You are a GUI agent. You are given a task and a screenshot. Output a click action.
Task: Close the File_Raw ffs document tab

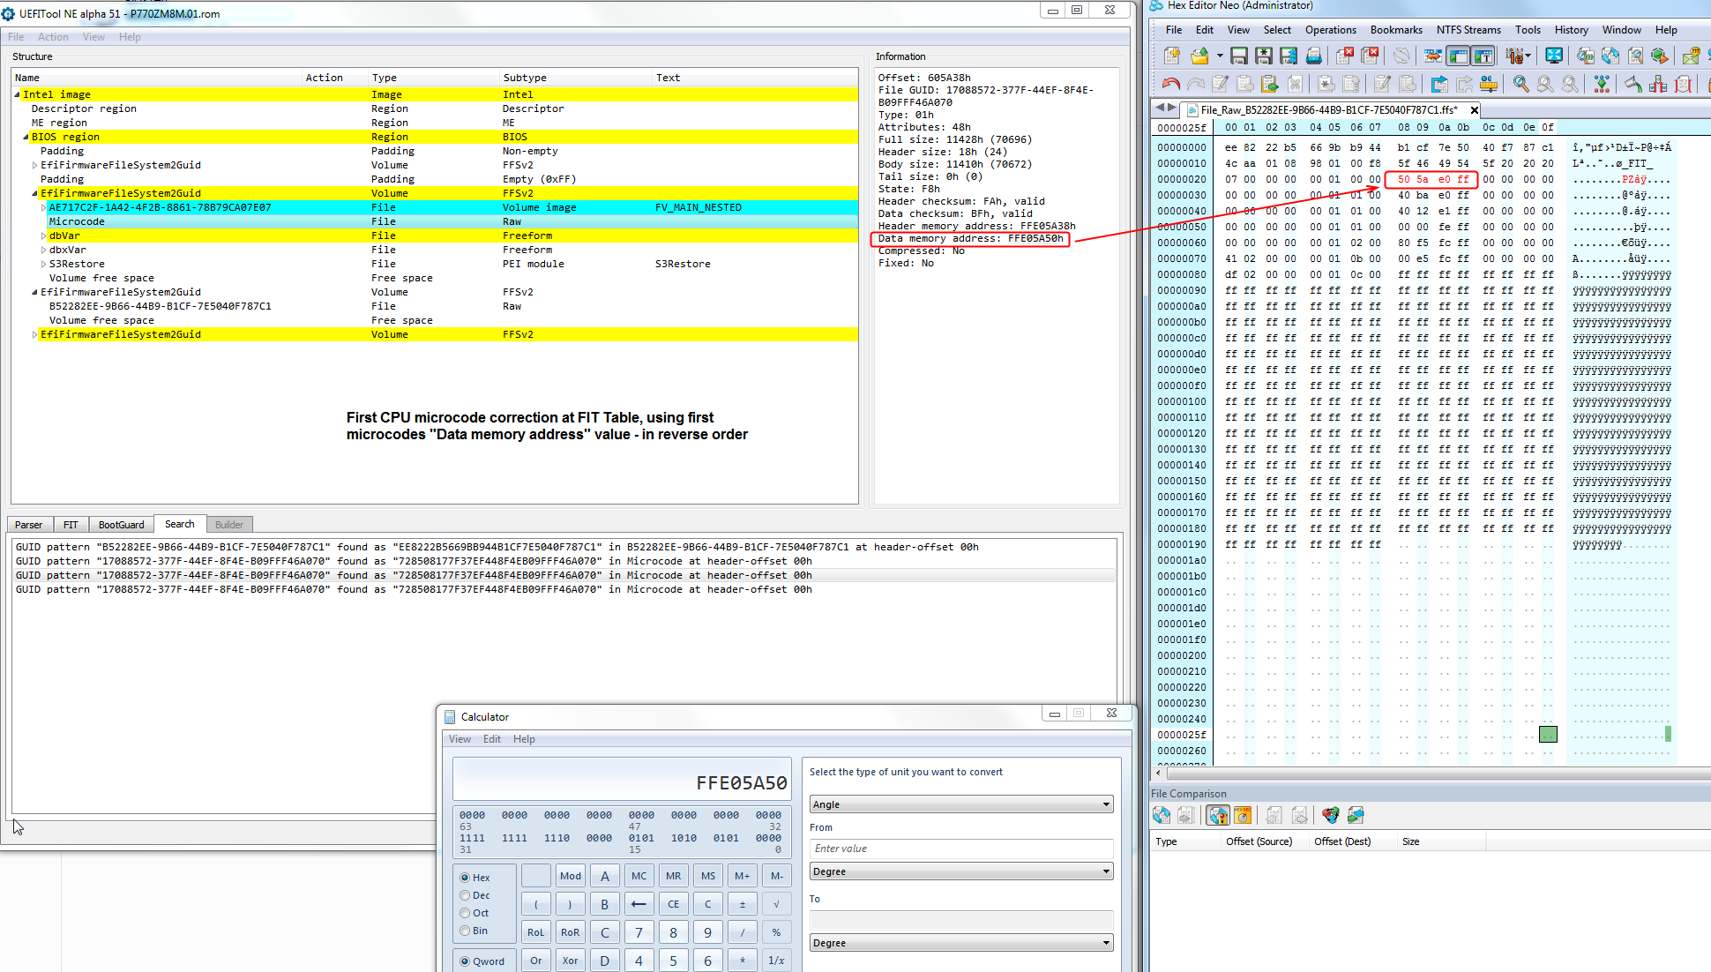[1474, 110]
